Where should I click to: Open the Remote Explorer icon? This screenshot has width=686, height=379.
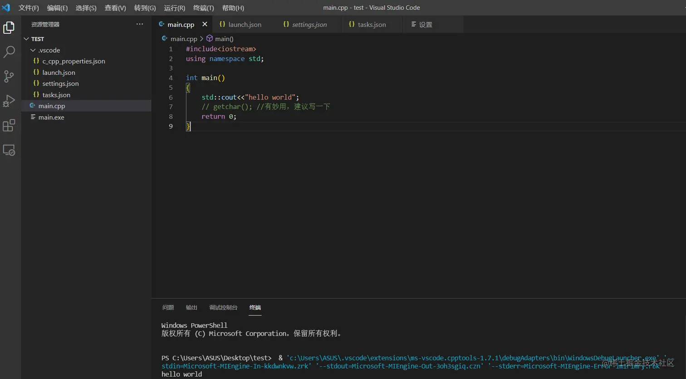pyautogui.click(x=10, y=150)
